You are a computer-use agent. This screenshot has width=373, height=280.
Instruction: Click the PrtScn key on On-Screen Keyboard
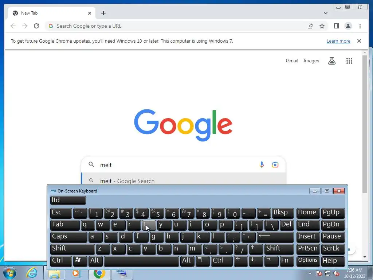point(308,249)
